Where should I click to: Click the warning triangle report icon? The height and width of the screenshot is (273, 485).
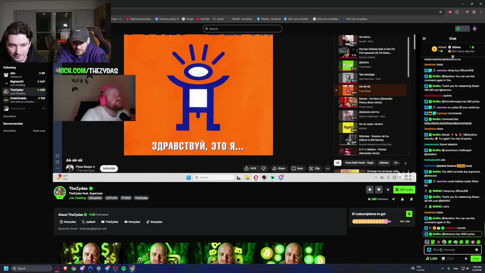(402, 199)
